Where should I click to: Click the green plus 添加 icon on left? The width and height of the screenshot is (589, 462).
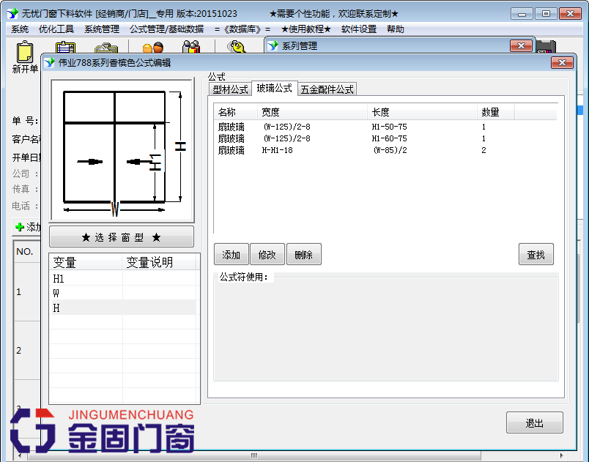click(18, 227)
